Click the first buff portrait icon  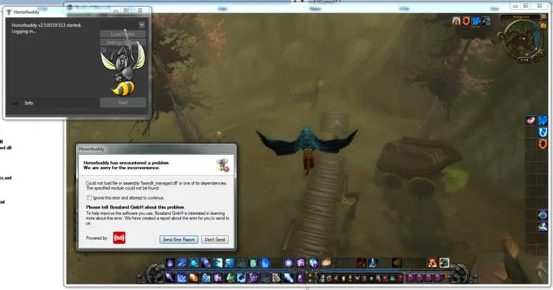[456, 21]
